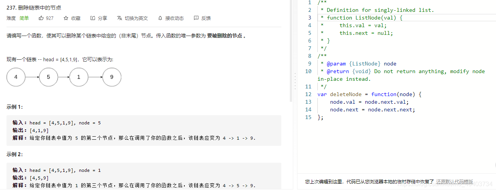Click the '示例 2:' heading

pos(15,154)
